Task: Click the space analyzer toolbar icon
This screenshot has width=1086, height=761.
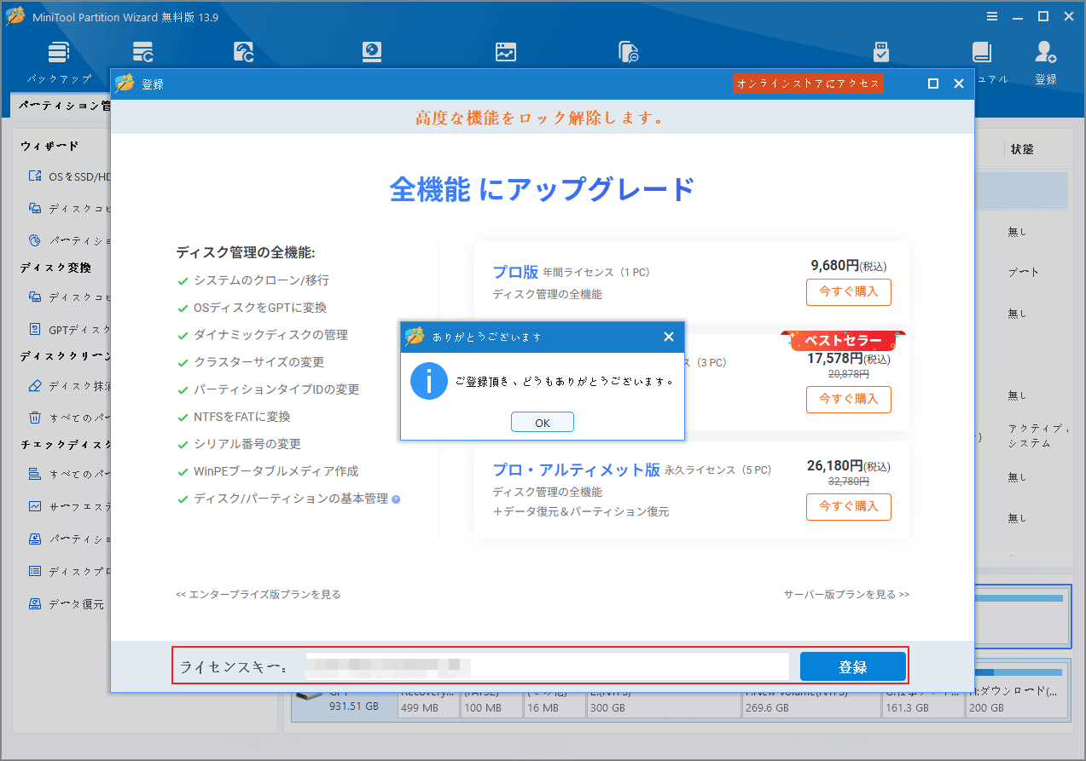Action: (506, 53)
